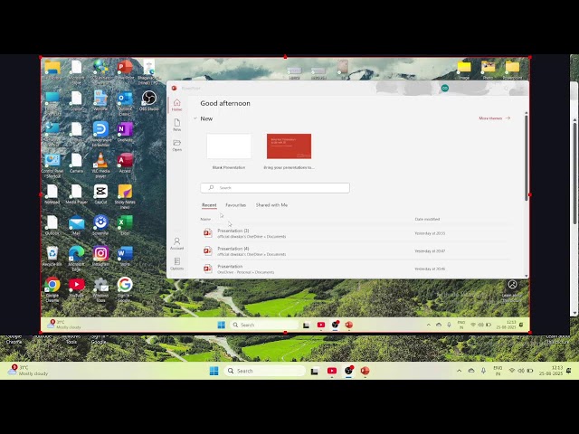Click PowerPoint icon in the recorded preview's taskbar
This screenshot has height=434, width=579.
coord(349,325)
